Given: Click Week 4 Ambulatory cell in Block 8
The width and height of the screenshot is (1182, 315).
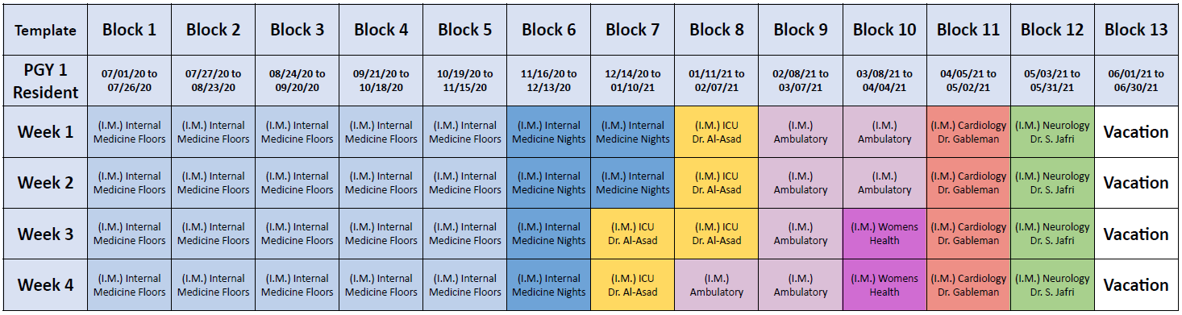Looking at the screenshot, I should (717, 284).
